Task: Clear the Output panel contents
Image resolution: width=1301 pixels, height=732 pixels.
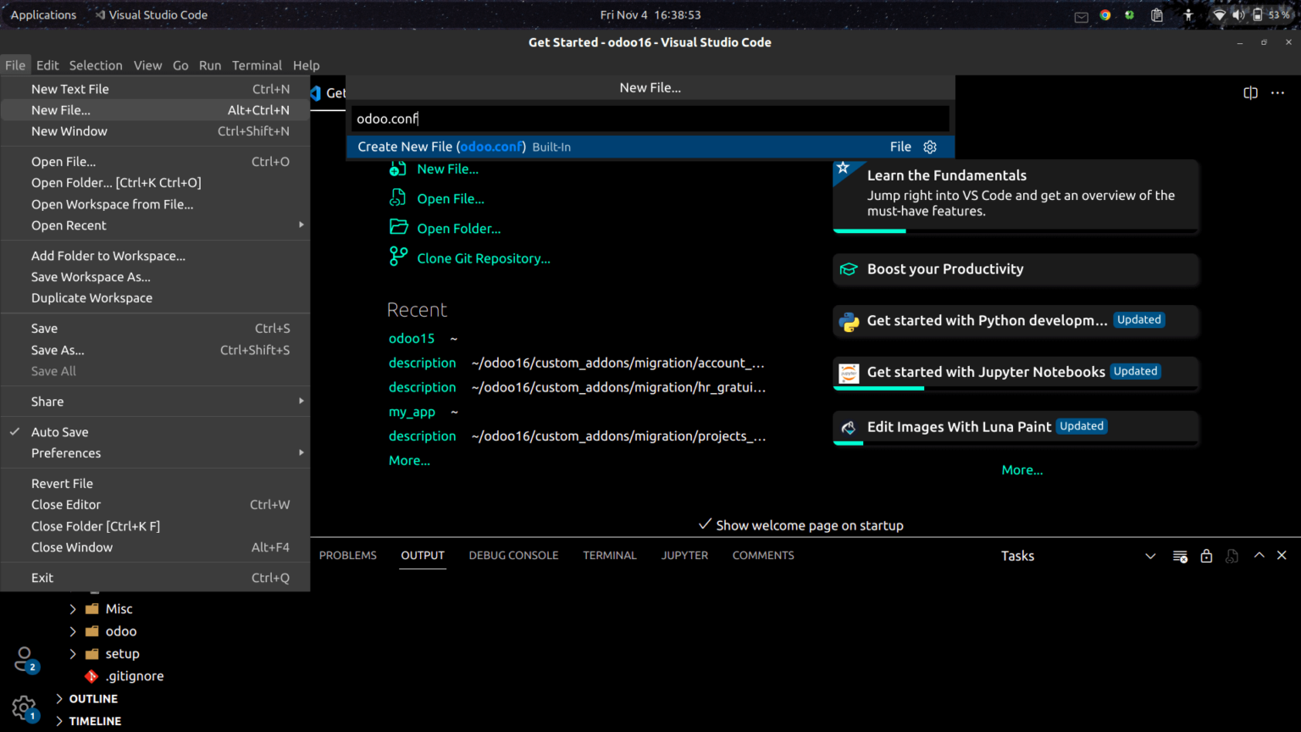Action: [x=1179, y=556]
